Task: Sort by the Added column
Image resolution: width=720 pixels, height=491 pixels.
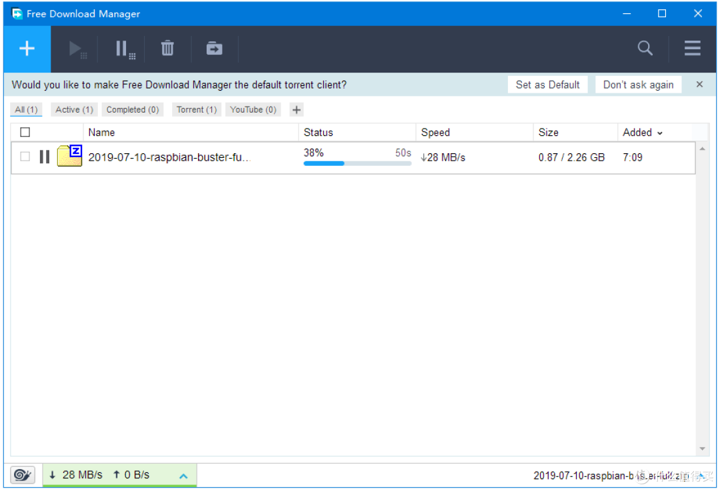Action: pyautogui.click(x=642, y=133)
